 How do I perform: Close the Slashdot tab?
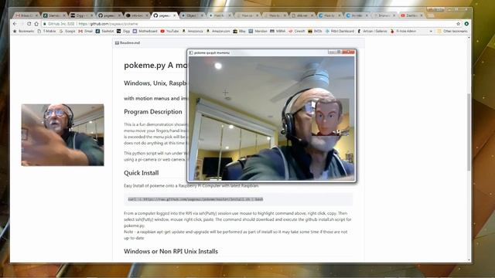64,15
